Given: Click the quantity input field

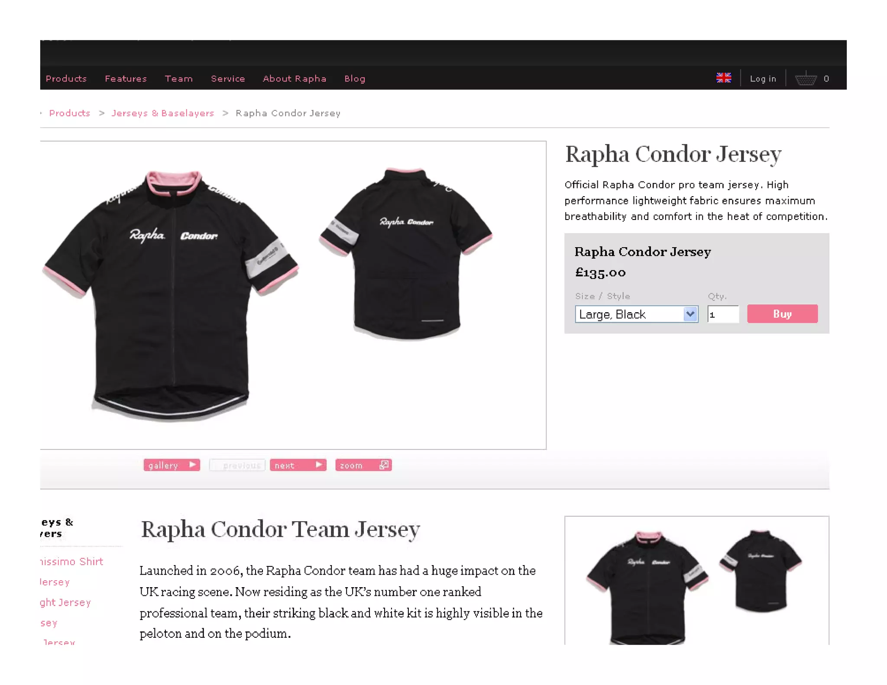Looking at the screenshot, I should pyautogui.click(x=723, y=314).
